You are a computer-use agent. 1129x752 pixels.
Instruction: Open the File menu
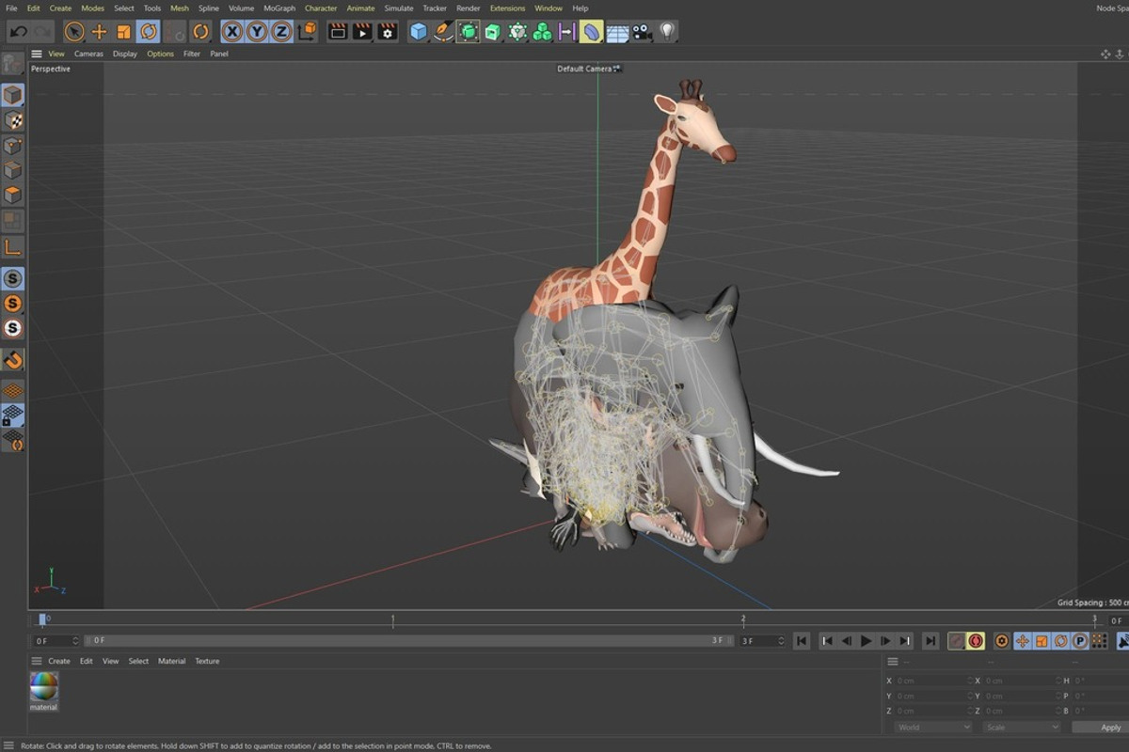(x=11, y=8)
